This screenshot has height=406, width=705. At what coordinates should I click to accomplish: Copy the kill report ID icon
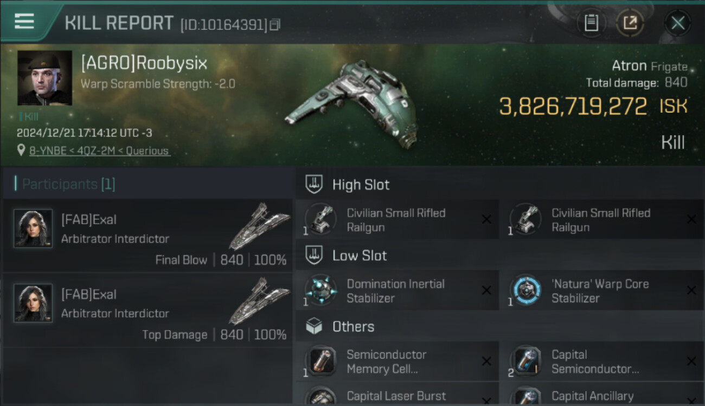275,24
